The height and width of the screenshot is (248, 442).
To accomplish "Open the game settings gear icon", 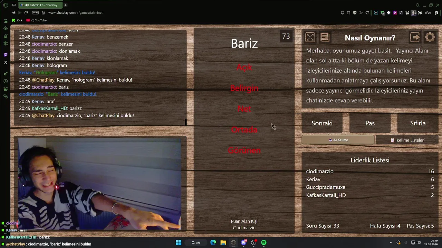I will [430, 37].
